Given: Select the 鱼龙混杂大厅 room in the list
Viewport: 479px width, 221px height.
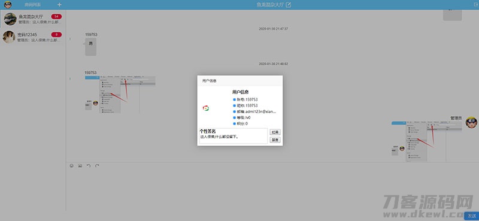Looking at the screenshot, I should click(33, 19).
